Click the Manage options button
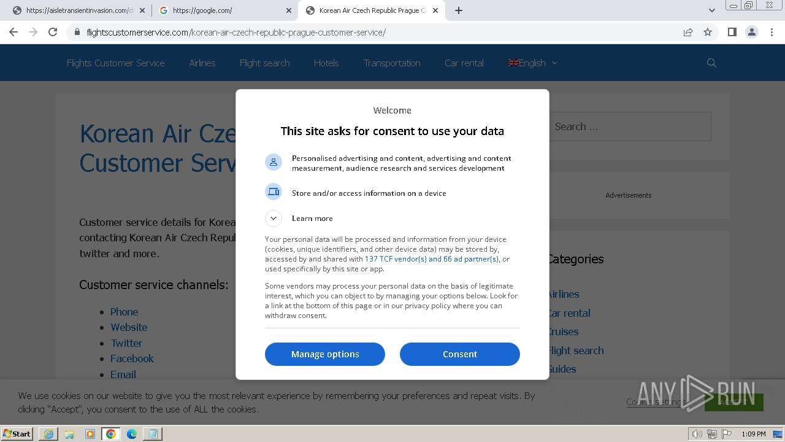Viewport: 785px width, 442px height. pos(325,354)
